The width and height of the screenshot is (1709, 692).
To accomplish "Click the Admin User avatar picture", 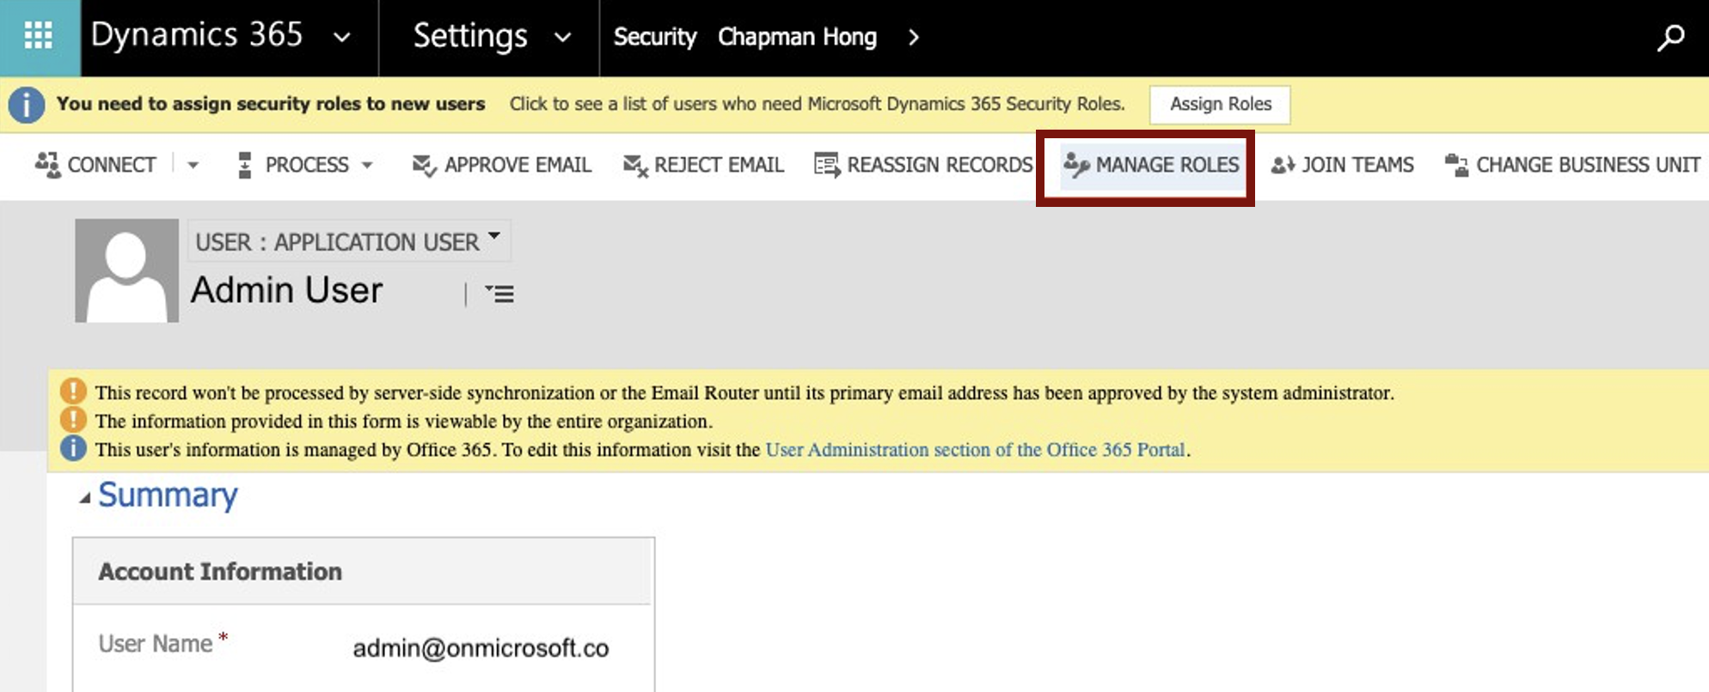I will 126,270.
